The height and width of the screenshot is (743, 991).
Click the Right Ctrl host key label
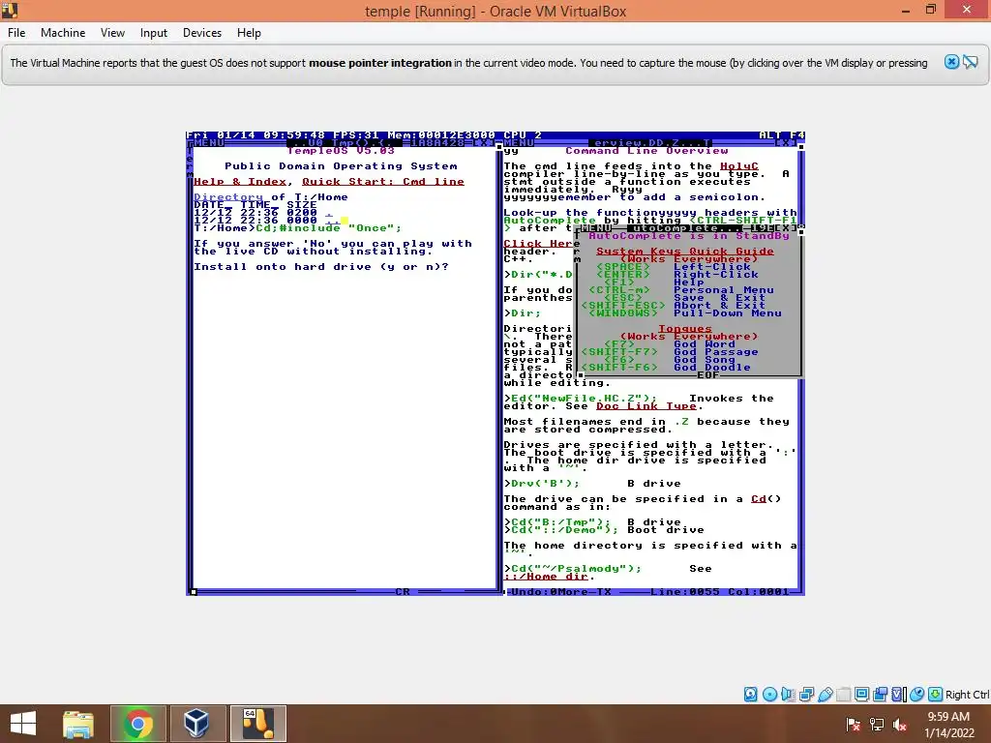967,695
